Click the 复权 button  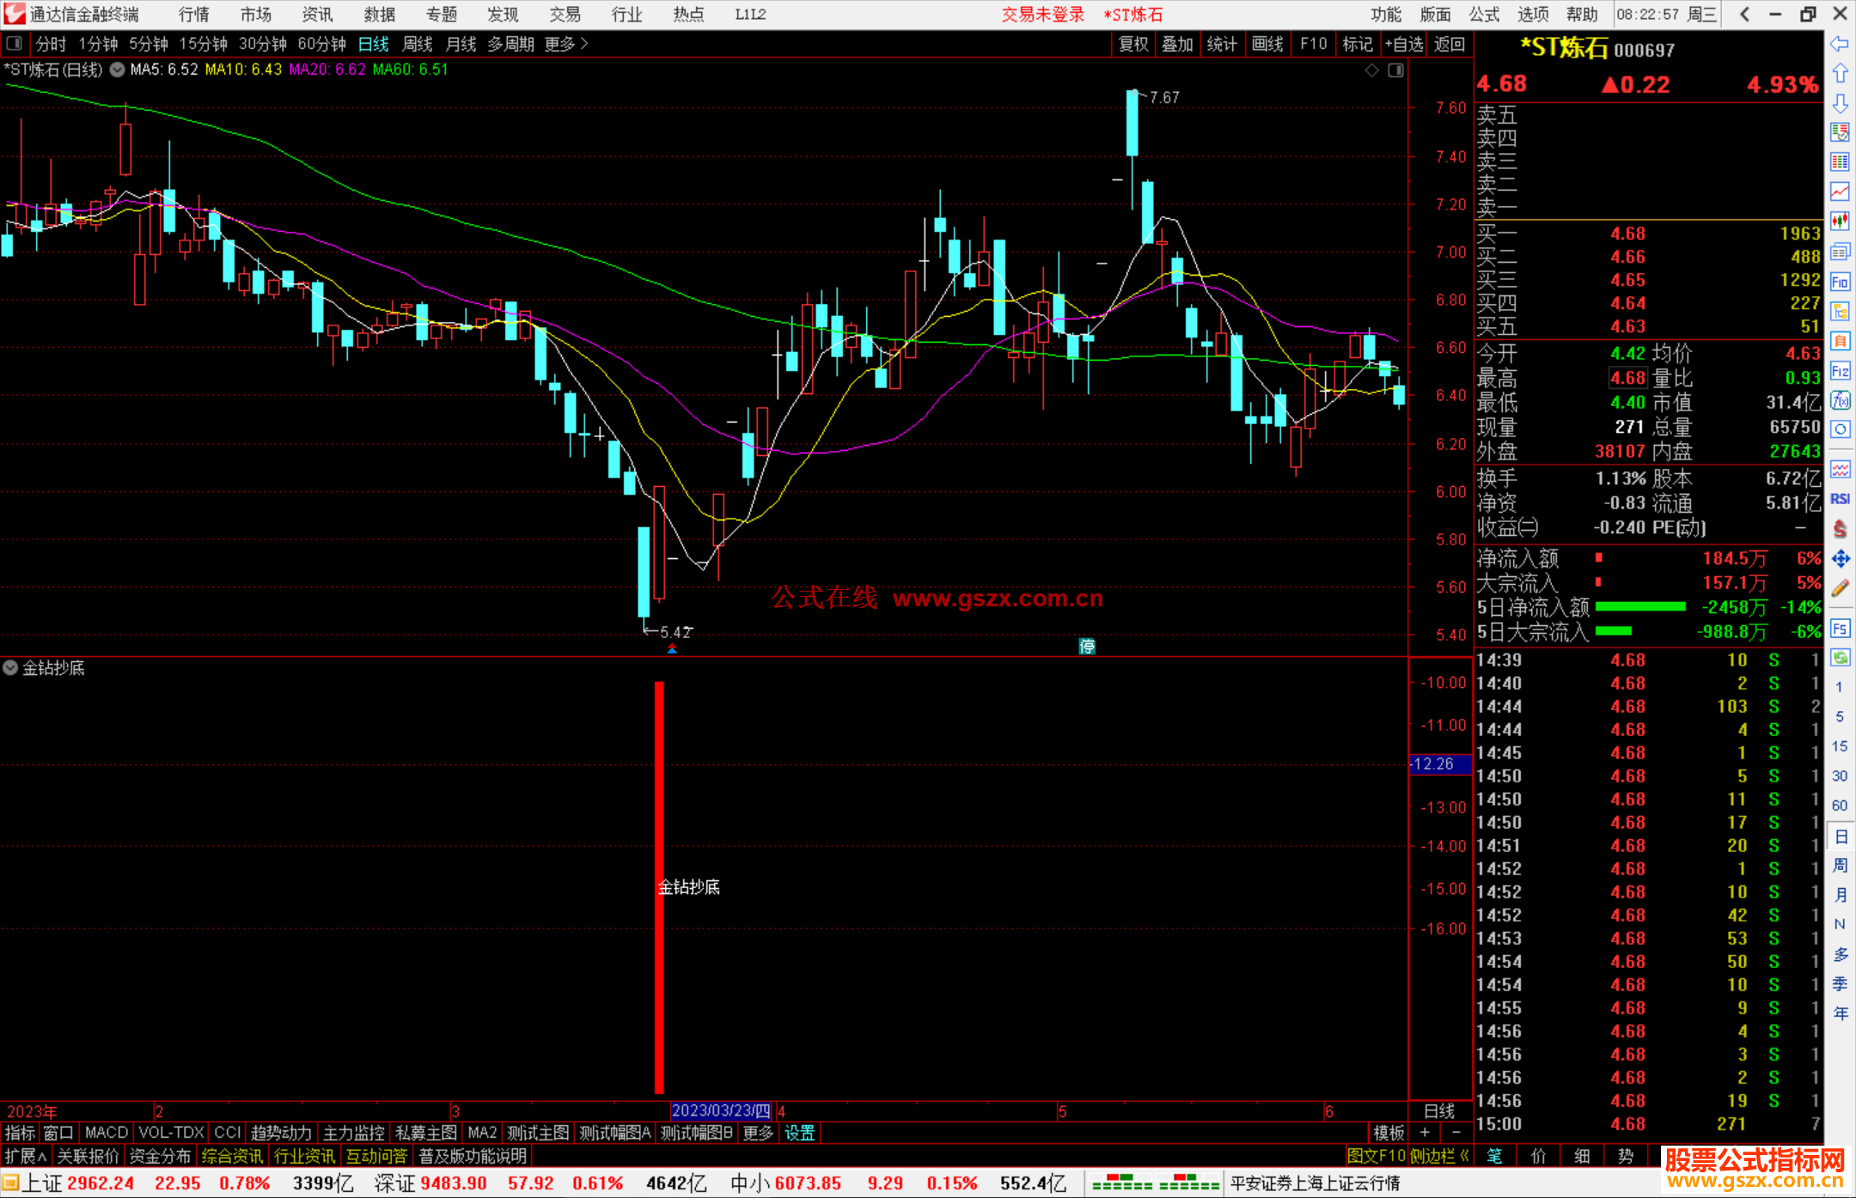click(1133, 44)
